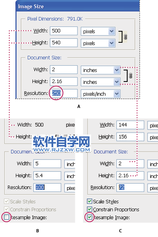Click the static Width value 500 in panel B
The height and width of the screenshot is (237, 158).
pos(39,125)
